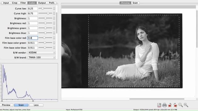
Task: Click the Curve low stepper arrows
Action: click(54, 8)
